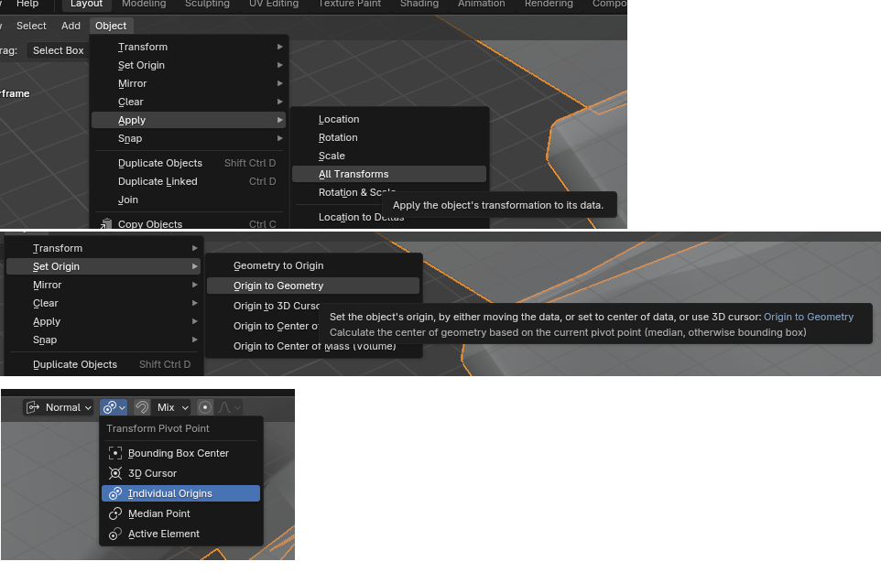This screenshot has height=583, width=881.
Task: Open the Select menu in viewport header
Action: click(x=31, y=26)
